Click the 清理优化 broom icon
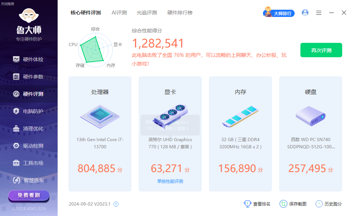The image size is (353, 216). (16, 129)
